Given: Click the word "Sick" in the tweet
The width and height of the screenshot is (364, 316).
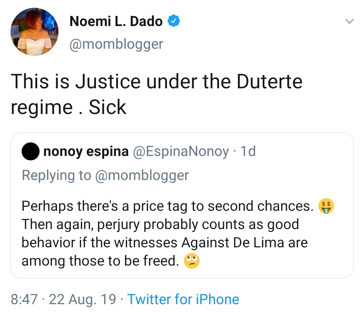Looking at the screenshot, I should pyautogui.click(x=107, y=107).
